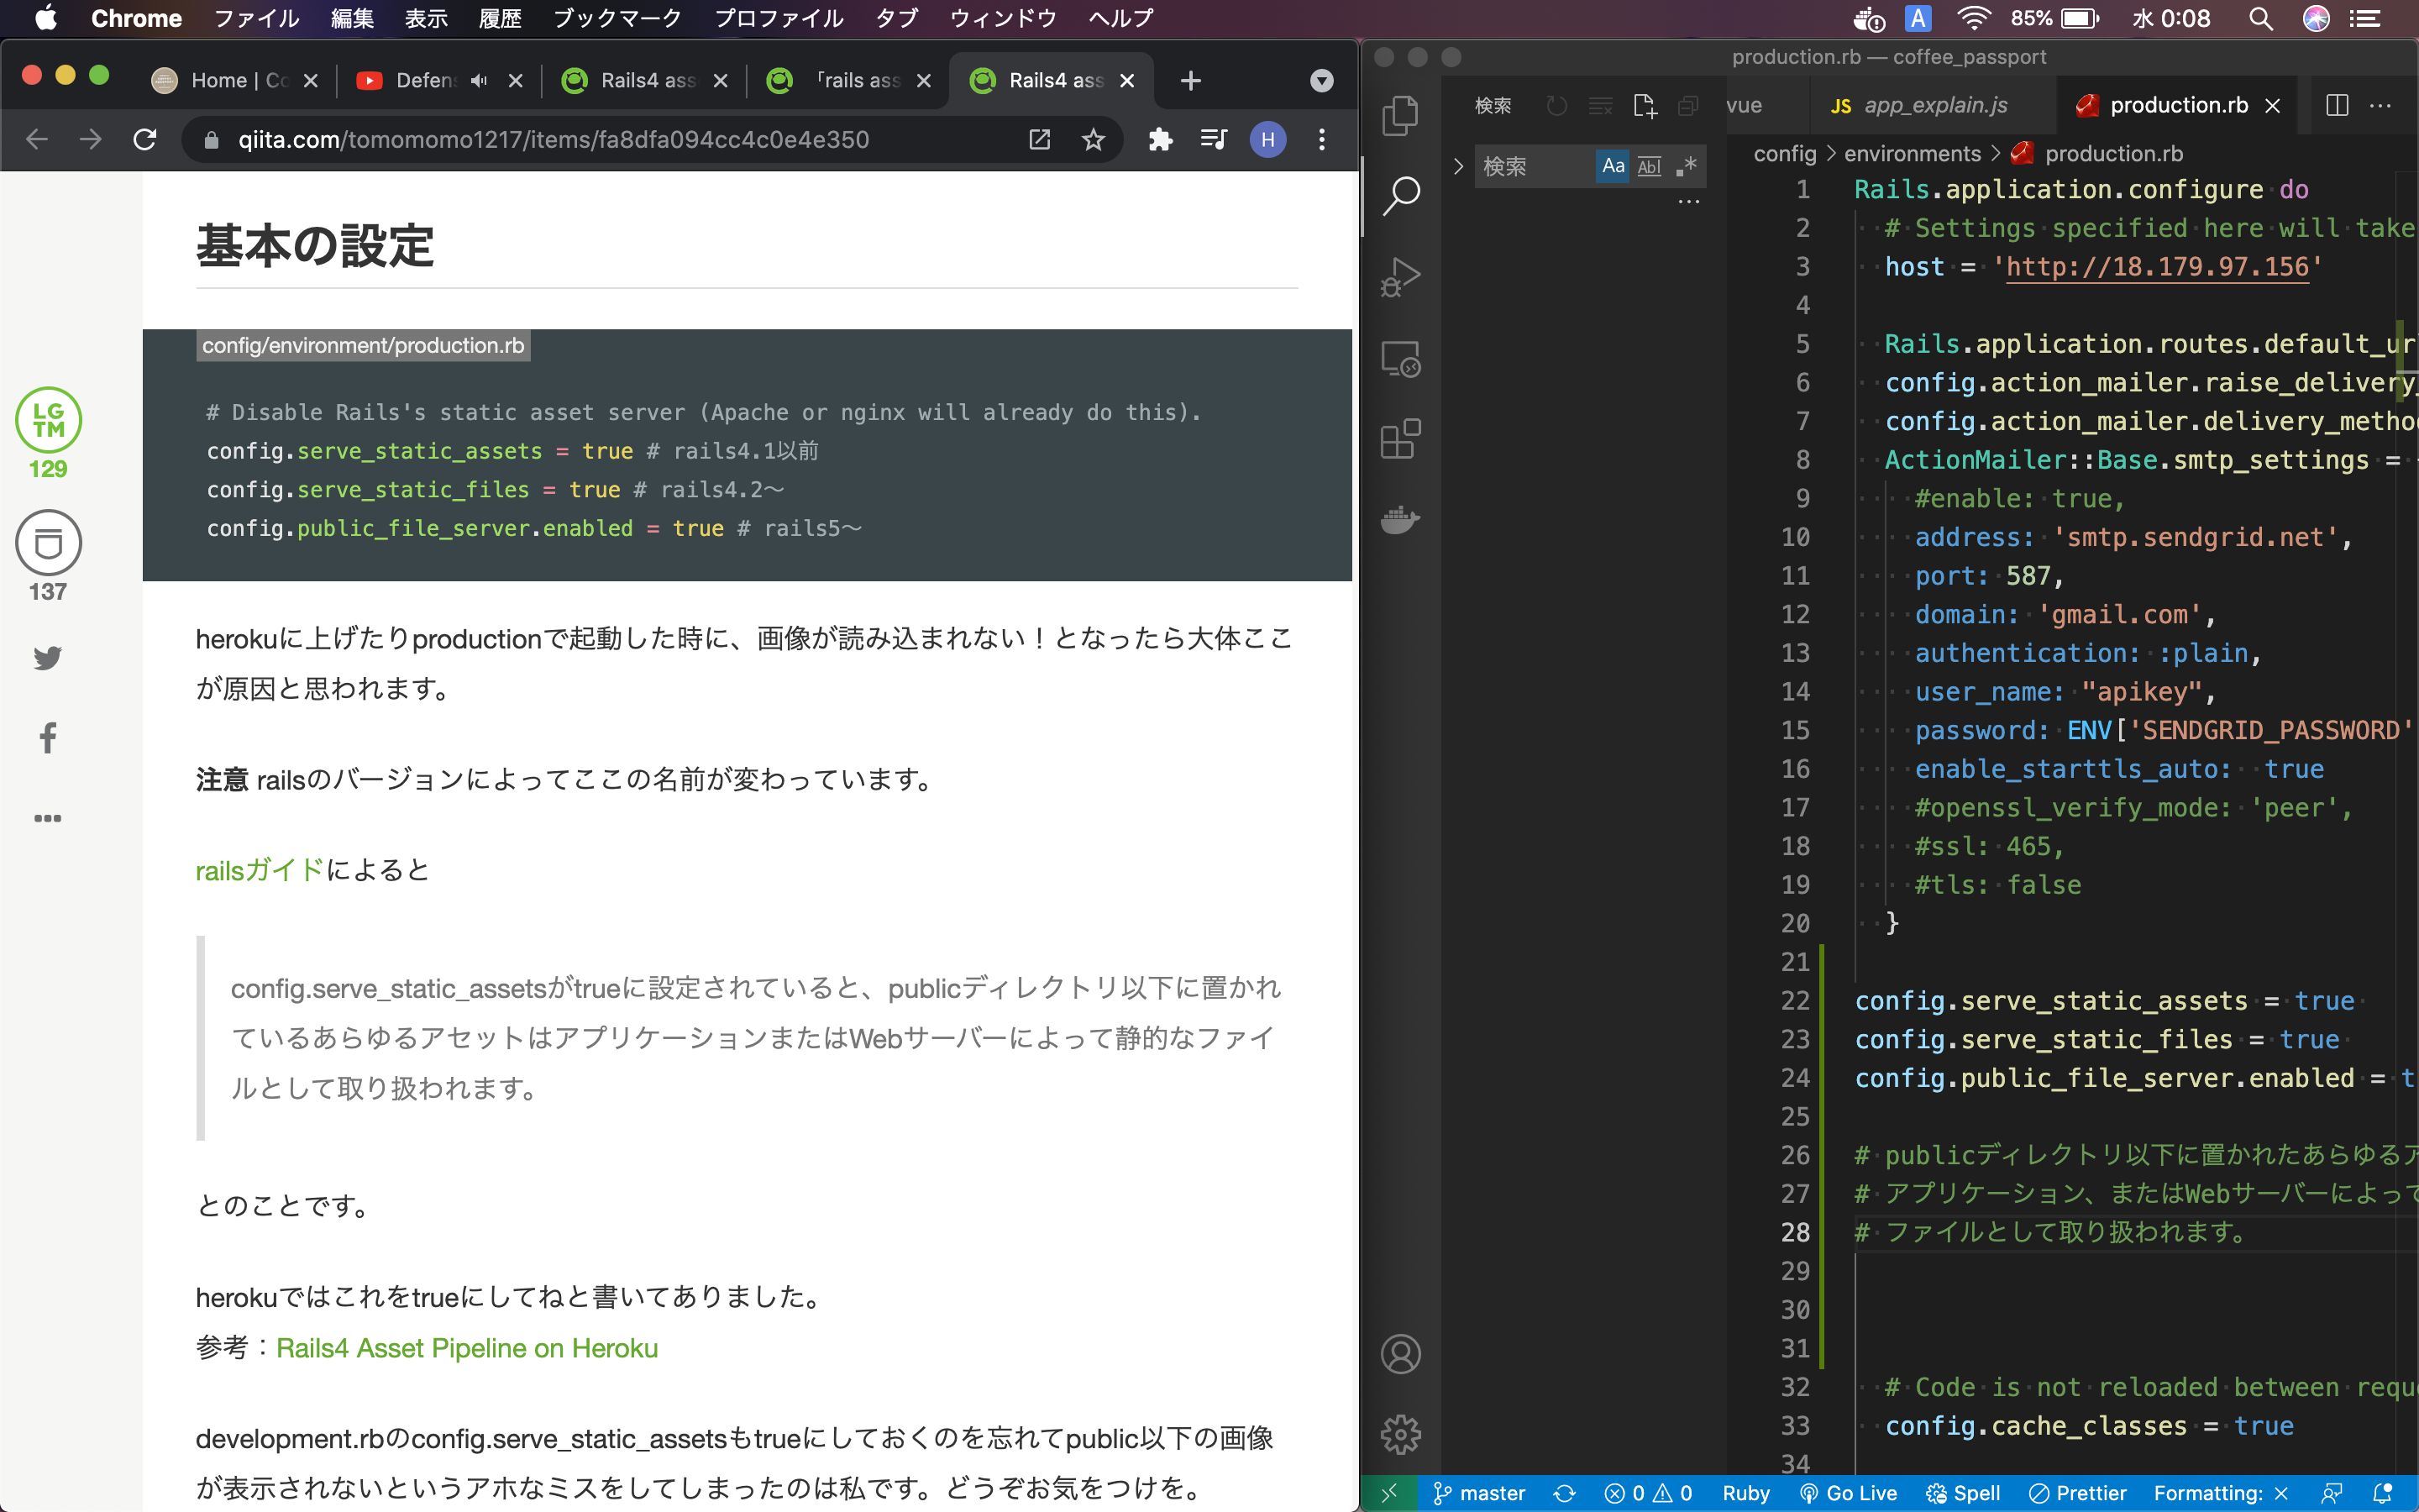Click the environments breadcrumb in the editor

point(1913,153)
